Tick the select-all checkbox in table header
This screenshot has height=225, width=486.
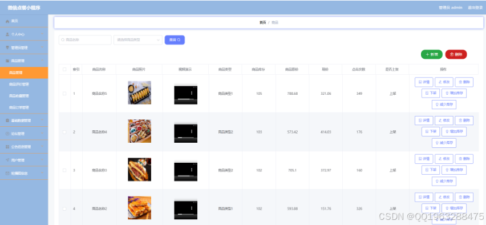[64, 70]
